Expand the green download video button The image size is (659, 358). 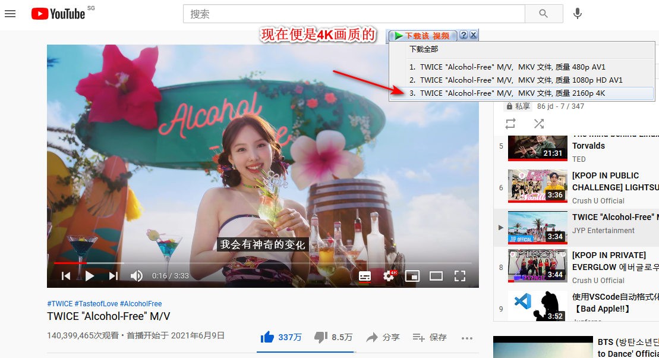coord(423,36)
